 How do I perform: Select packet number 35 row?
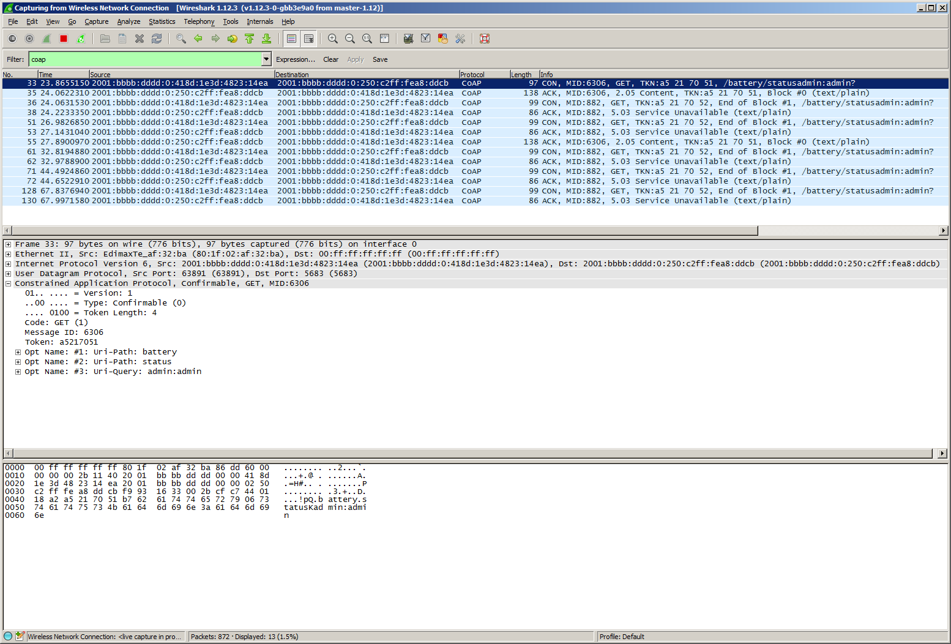(x=475, y=93)
